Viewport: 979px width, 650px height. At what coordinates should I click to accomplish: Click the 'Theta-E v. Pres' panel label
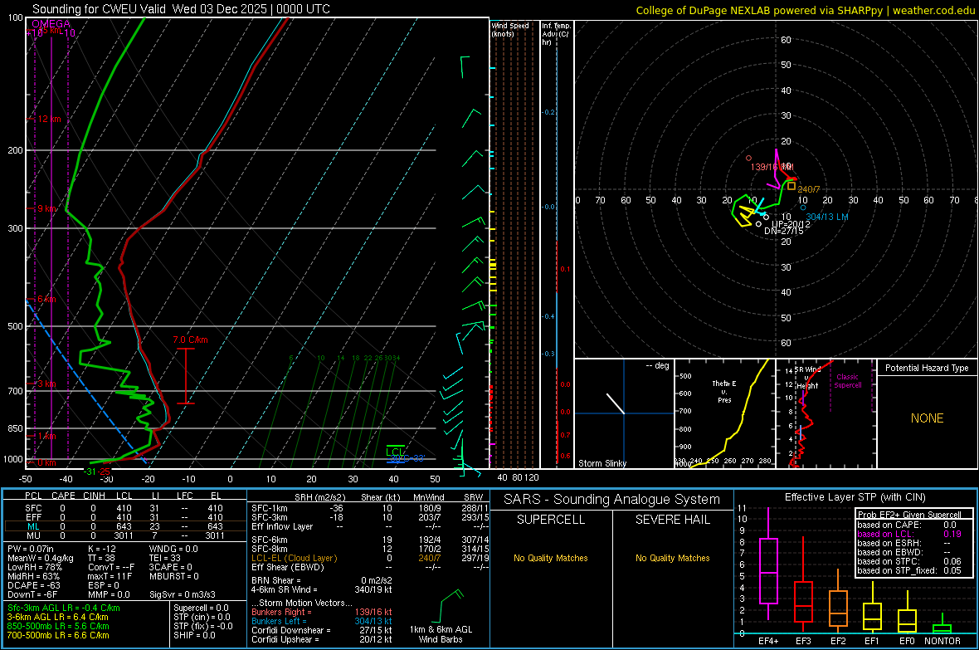[x=724, y=392]
